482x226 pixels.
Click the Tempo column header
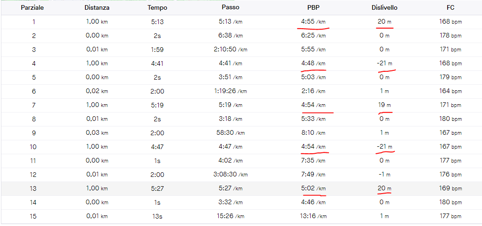157,8
